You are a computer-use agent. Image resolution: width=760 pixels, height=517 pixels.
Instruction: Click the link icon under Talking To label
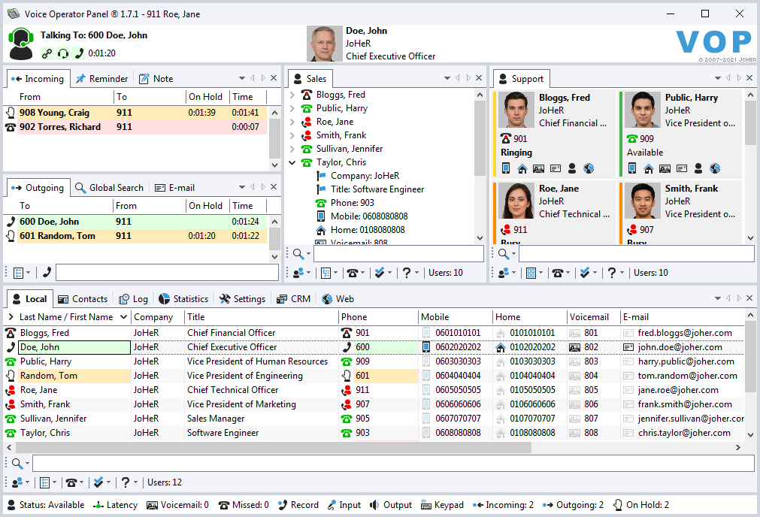point(47,53)
